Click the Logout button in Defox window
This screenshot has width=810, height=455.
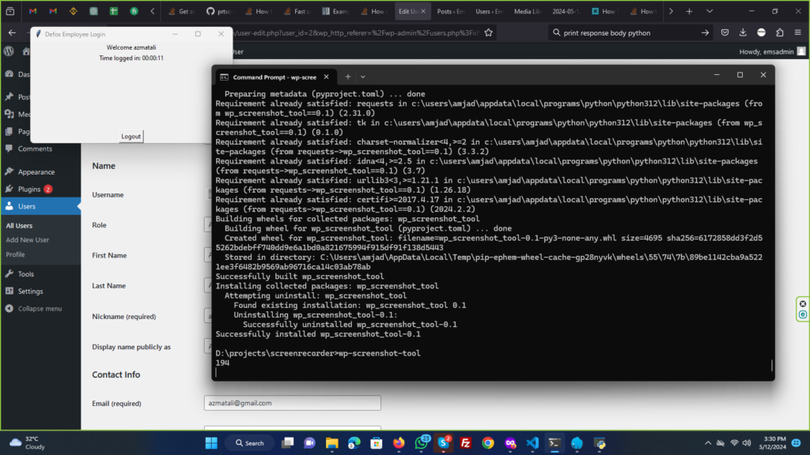click(131, 137)
